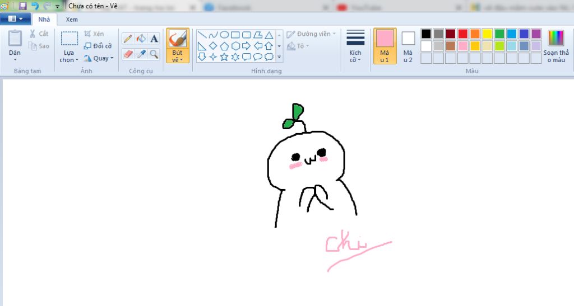574x306 pixels.
Task: Switch to the Nhà tab
Action: pos(44,20)
